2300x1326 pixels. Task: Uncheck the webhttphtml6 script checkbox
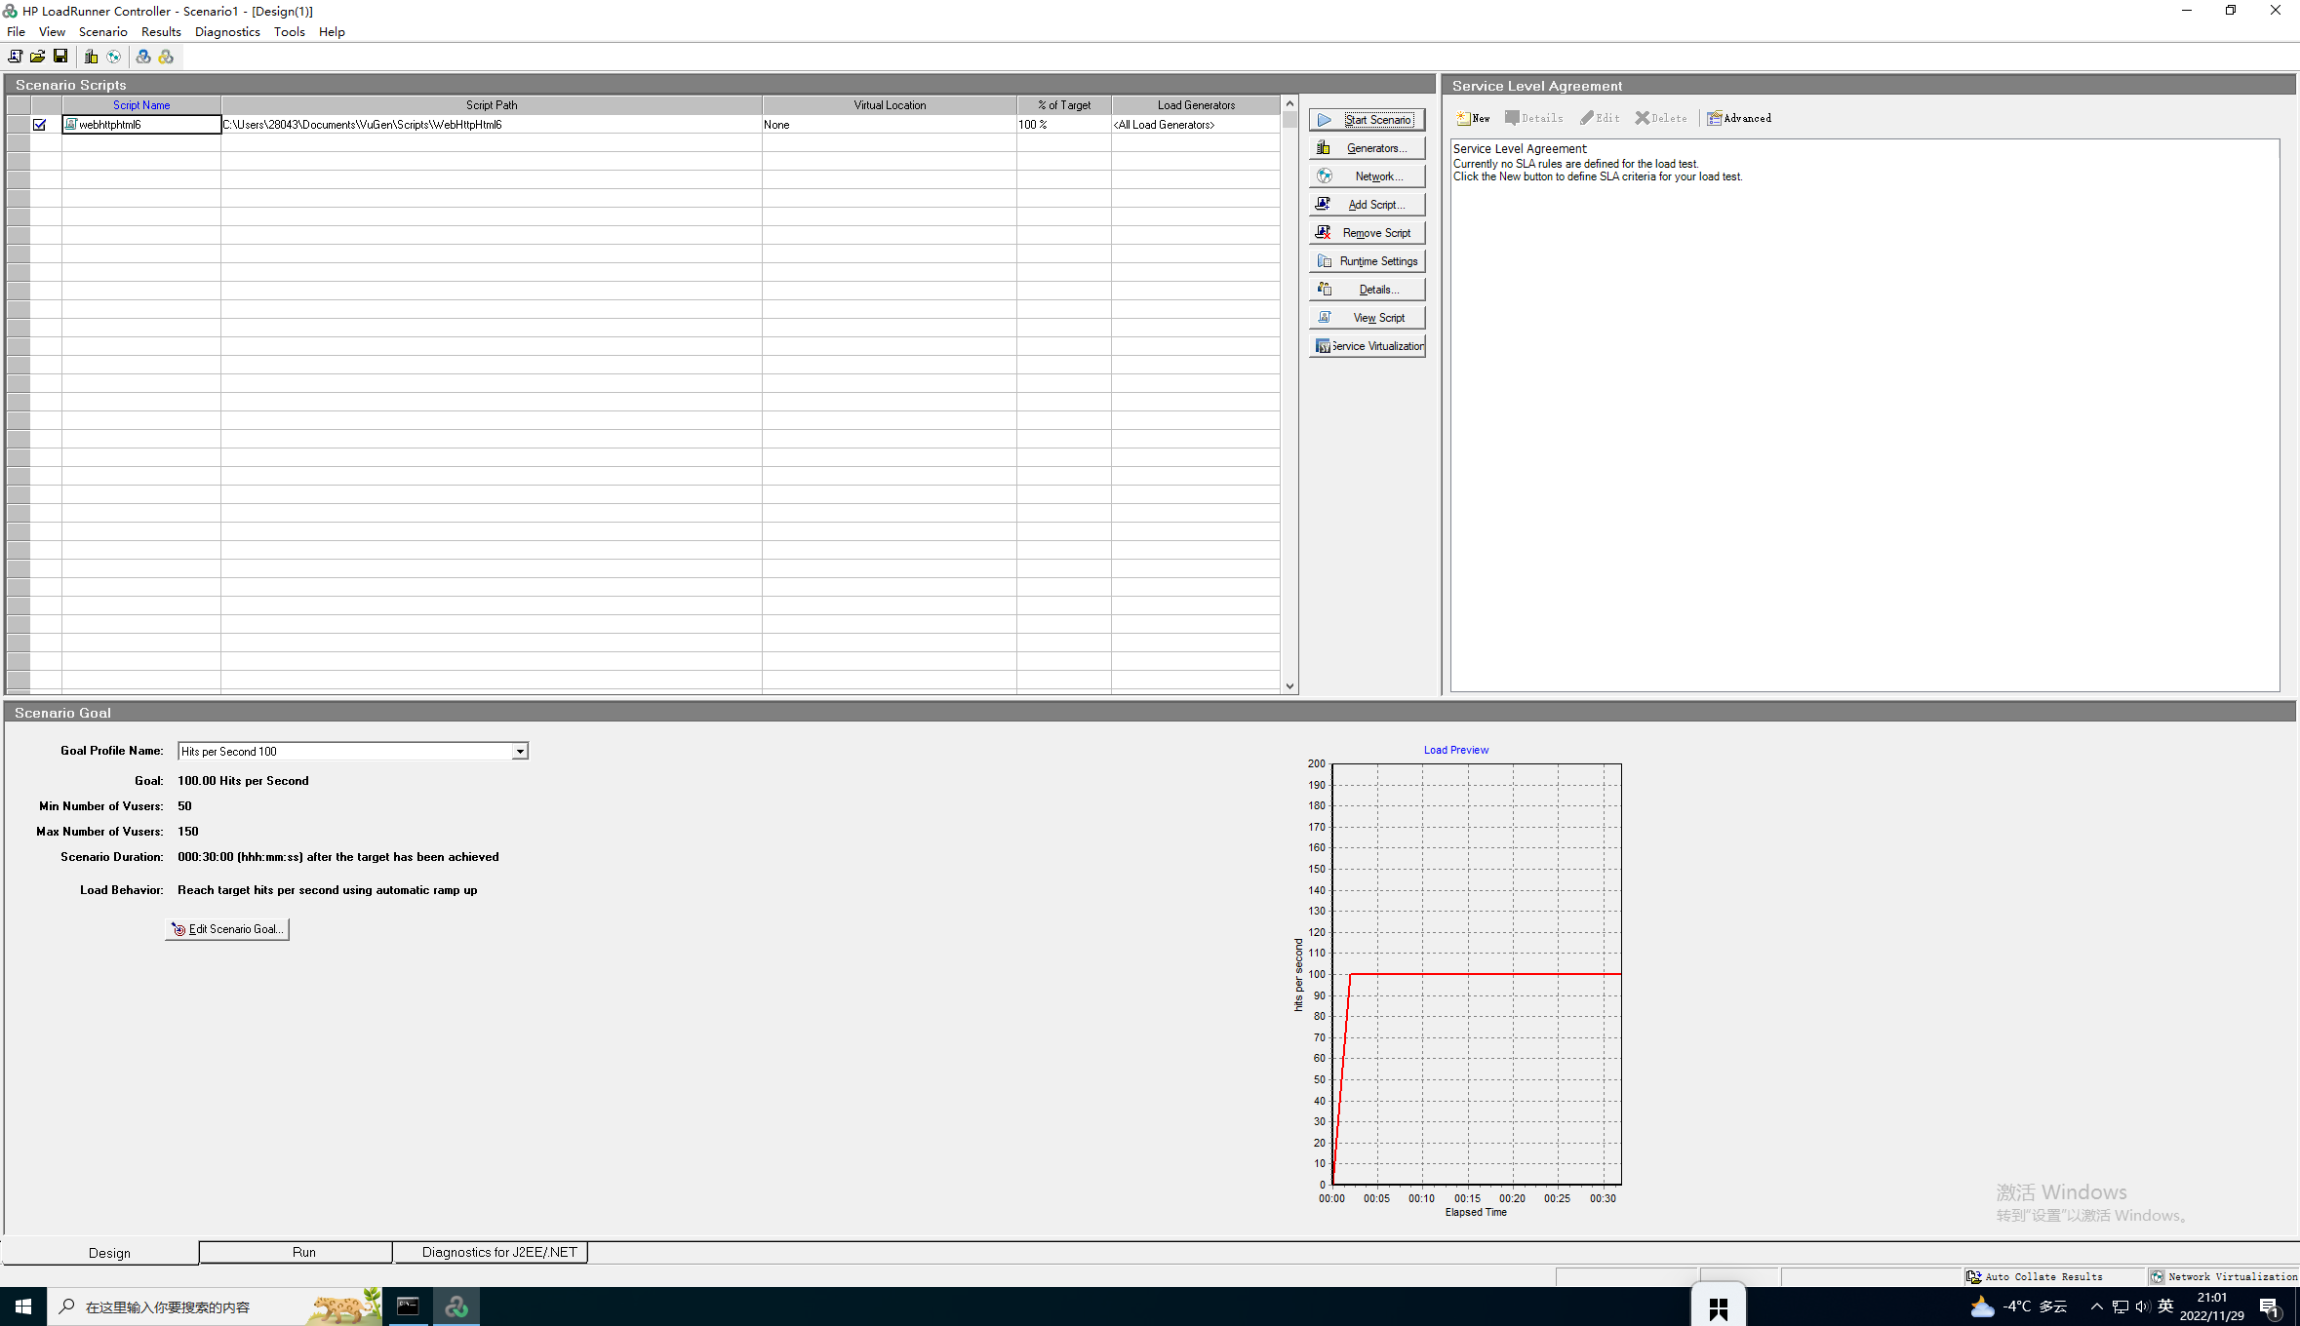(40, 125)
